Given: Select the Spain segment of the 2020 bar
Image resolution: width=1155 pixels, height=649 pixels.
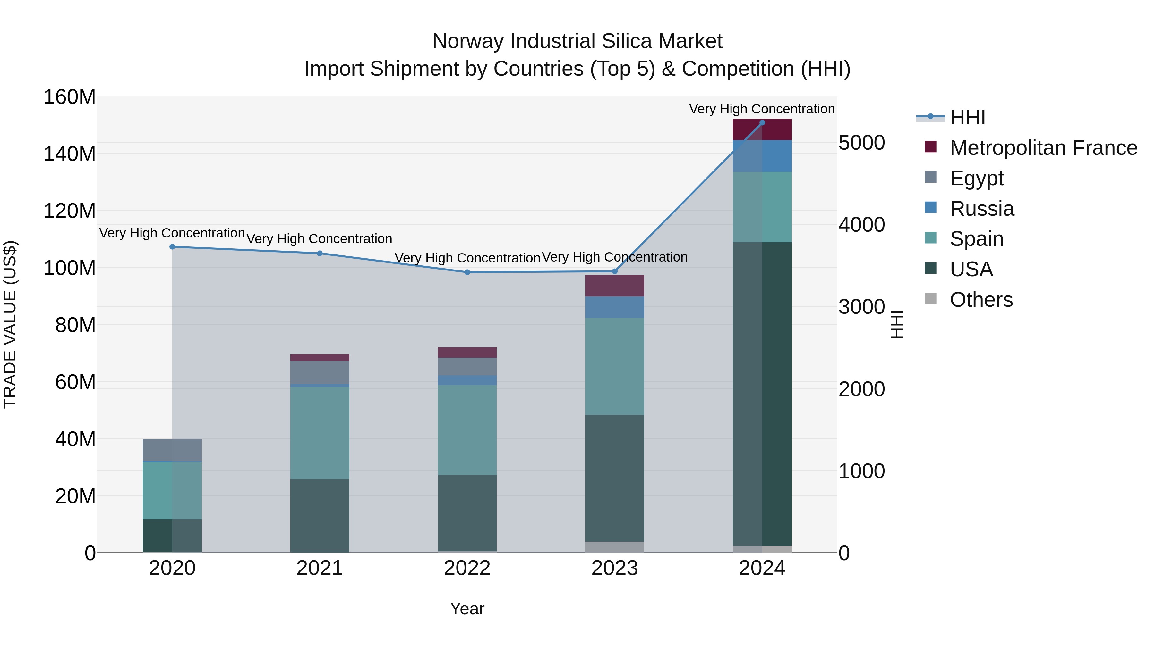Looking at the screenshot, I should pos(172,491).
